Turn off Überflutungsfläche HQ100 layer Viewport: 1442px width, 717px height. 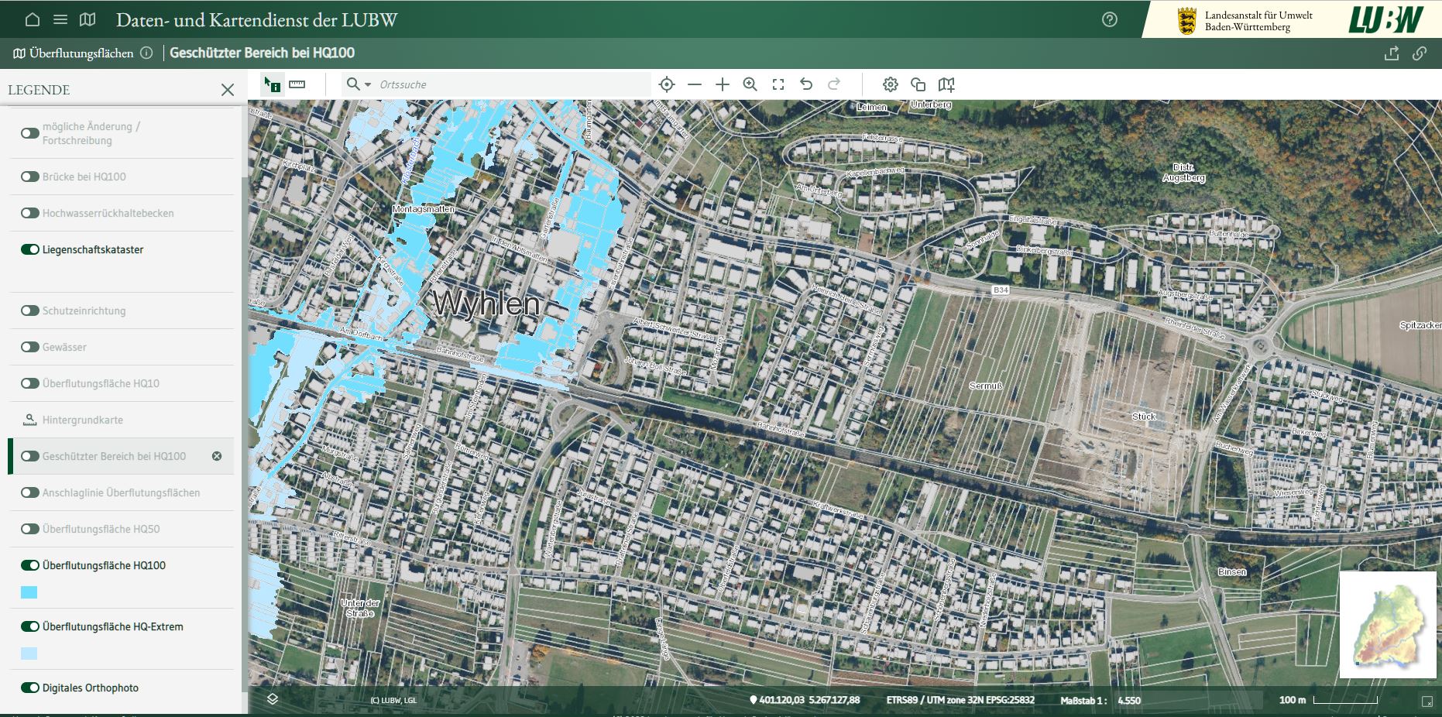(x=30, y=565)
